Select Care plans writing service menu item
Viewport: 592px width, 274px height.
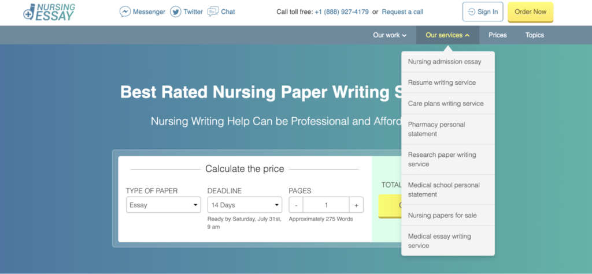point(448,104)
